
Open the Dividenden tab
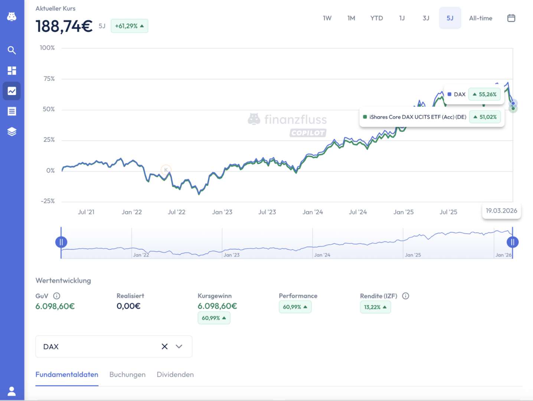(175, 375)
